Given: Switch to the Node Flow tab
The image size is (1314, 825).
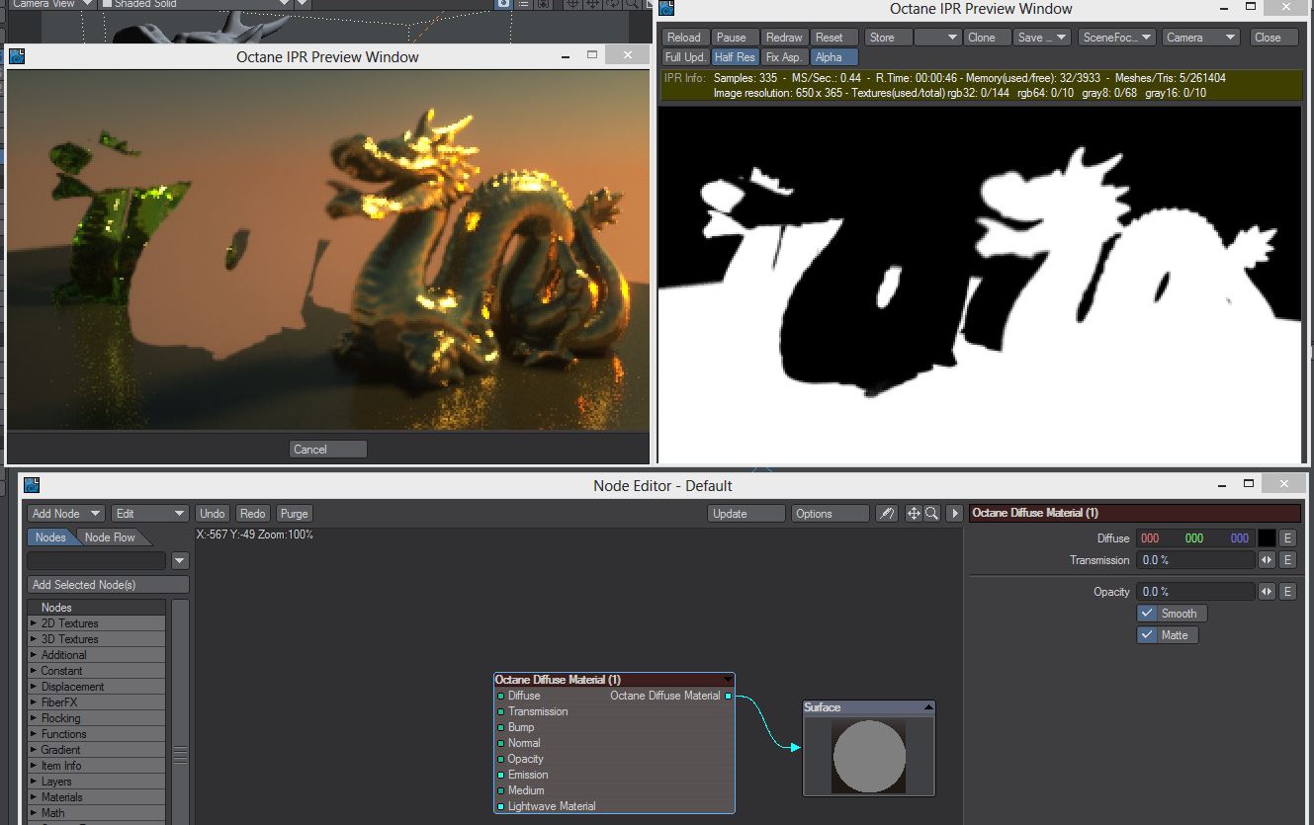Looking at the screenshot, I should click(x=110, y=537).
